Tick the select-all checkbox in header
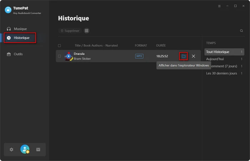Screen dimensions: 250x161 tap(59, 46)
